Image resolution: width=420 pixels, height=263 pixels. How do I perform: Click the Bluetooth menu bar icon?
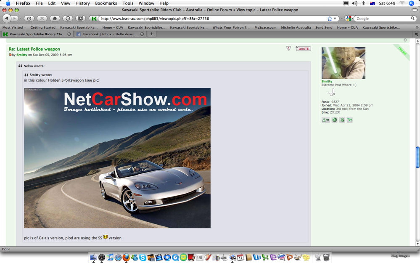coord(363,3)
